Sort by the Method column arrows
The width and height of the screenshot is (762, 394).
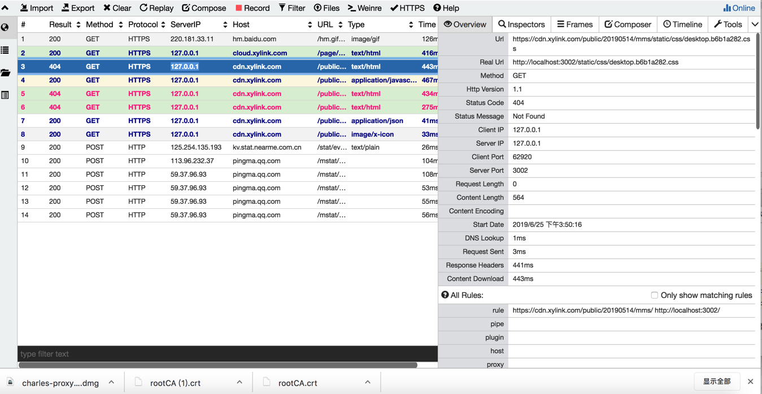(120, 25)
